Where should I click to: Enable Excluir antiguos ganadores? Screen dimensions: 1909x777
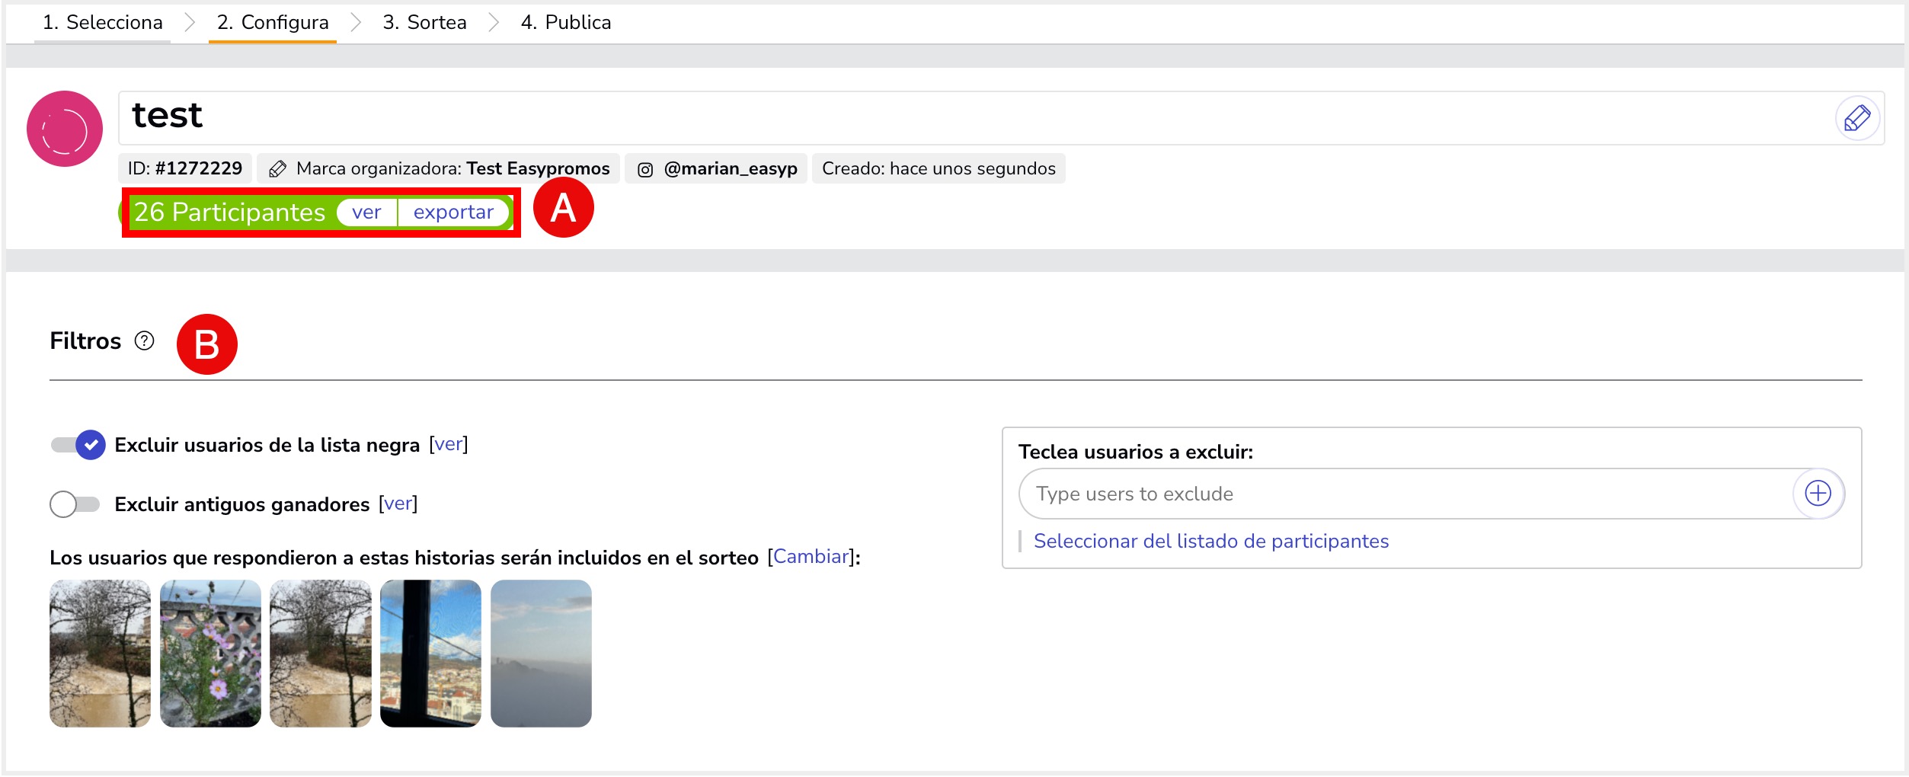75,504
